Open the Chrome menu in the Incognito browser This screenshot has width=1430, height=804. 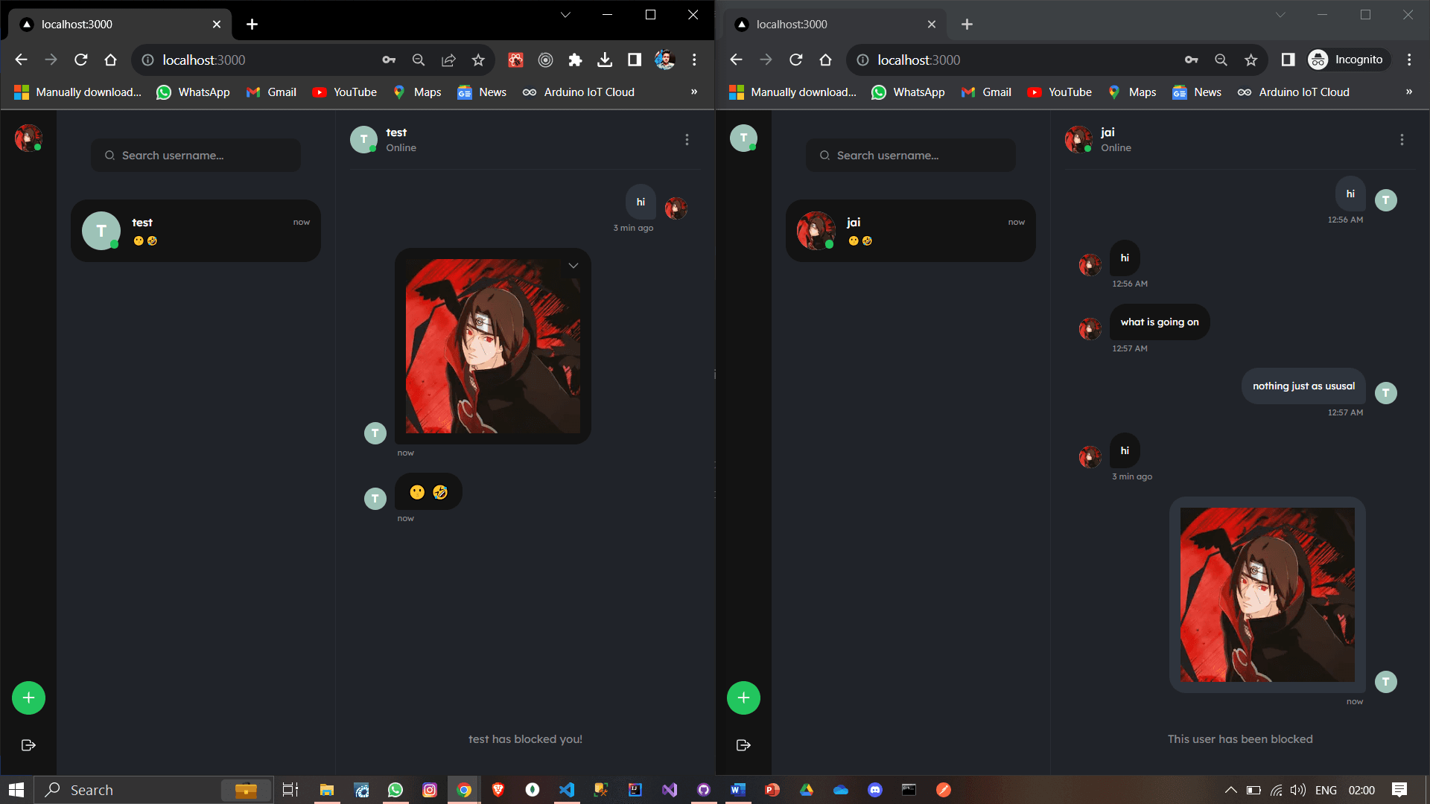click(1409, 60)
